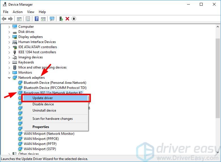
Task: Expand the Display adapters category
Action: (x=9, y=37)
